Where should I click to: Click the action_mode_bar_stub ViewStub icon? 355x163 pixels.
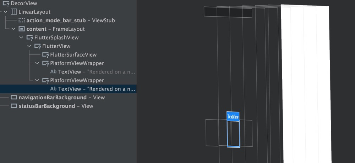[x=22, y=21]
